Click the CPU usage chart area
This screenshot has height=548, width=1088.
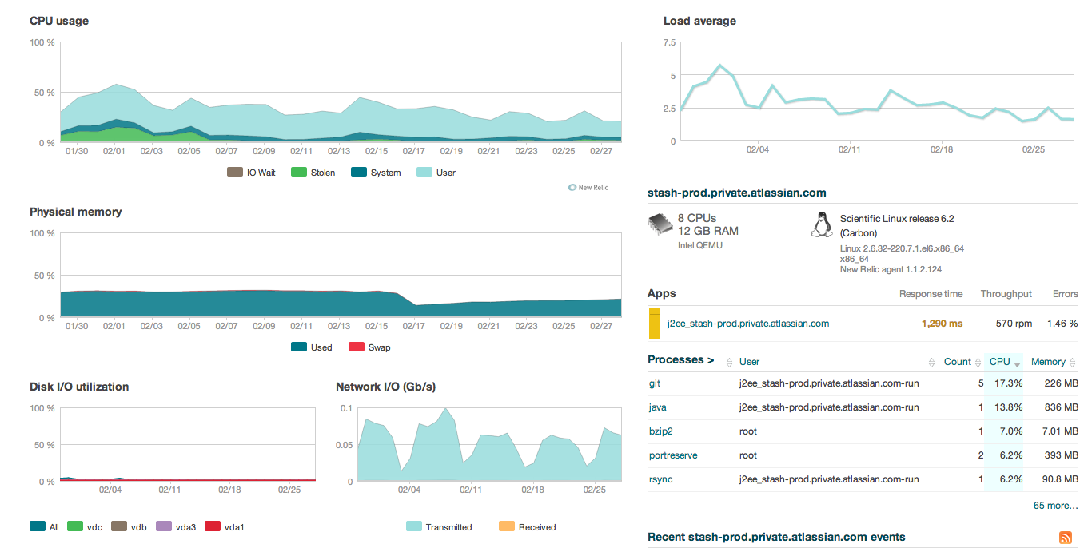(341, 92)
